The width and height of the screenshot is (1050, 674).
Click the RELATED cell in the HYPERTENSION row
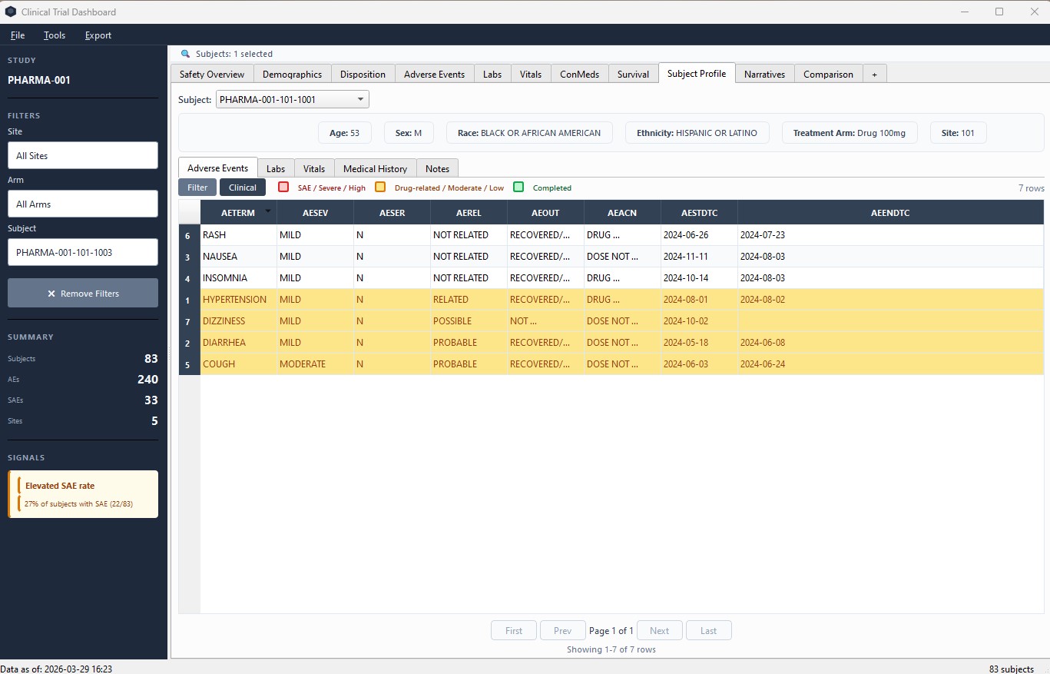[x=469, y=300]
